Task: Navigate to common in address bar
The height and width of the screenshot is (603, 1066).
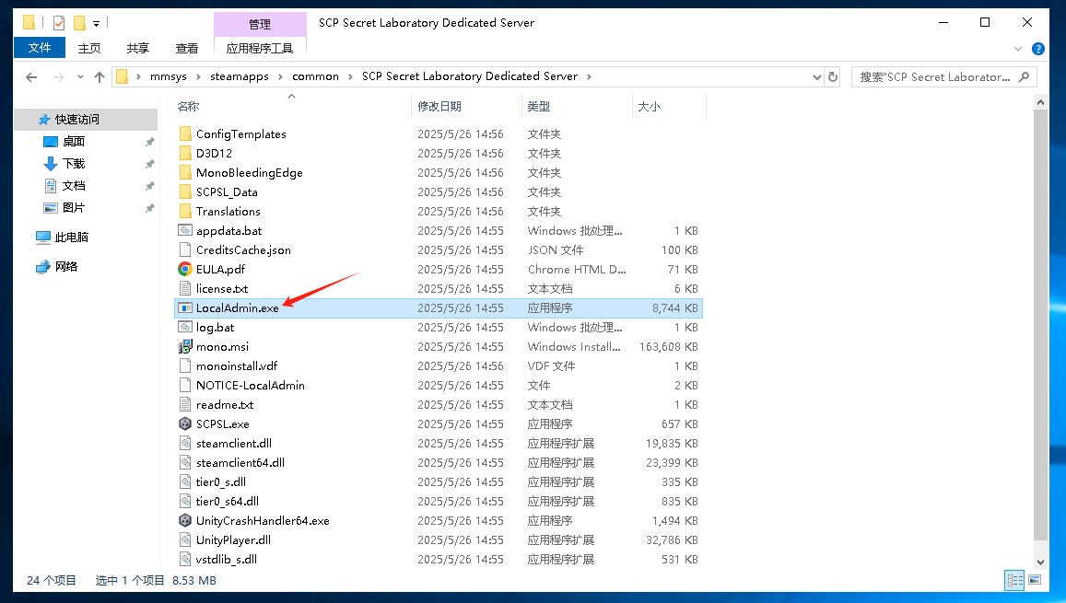Action: click(x=315, y=76)
